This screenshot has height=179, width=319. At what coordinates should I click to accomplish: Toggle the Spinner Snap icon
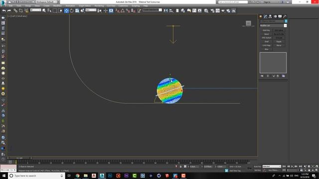133,10
